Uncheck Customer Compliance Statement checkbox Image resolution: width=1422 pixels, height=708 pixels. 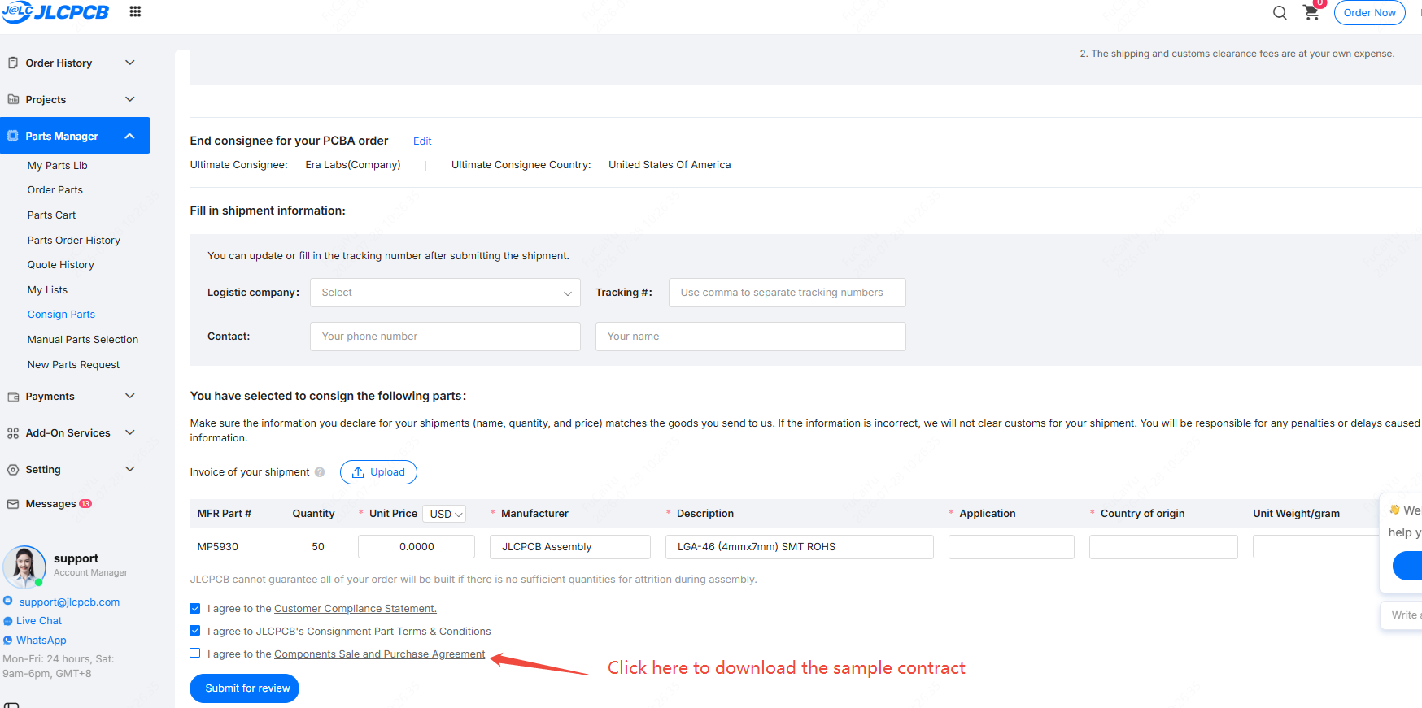click(195, 608)
